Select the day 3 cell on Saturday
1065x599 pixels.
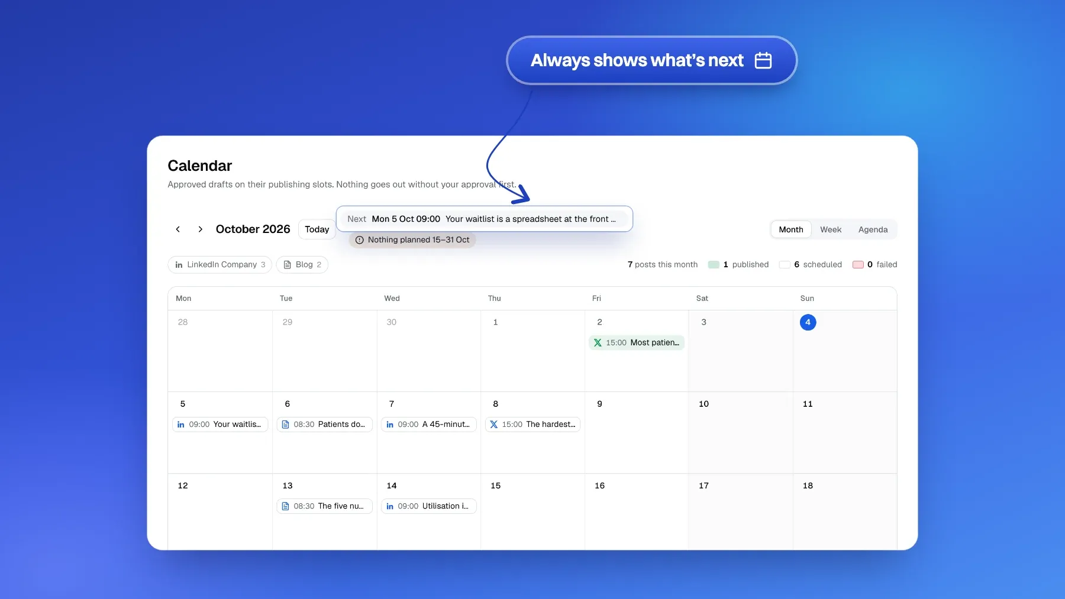[741, 351]
